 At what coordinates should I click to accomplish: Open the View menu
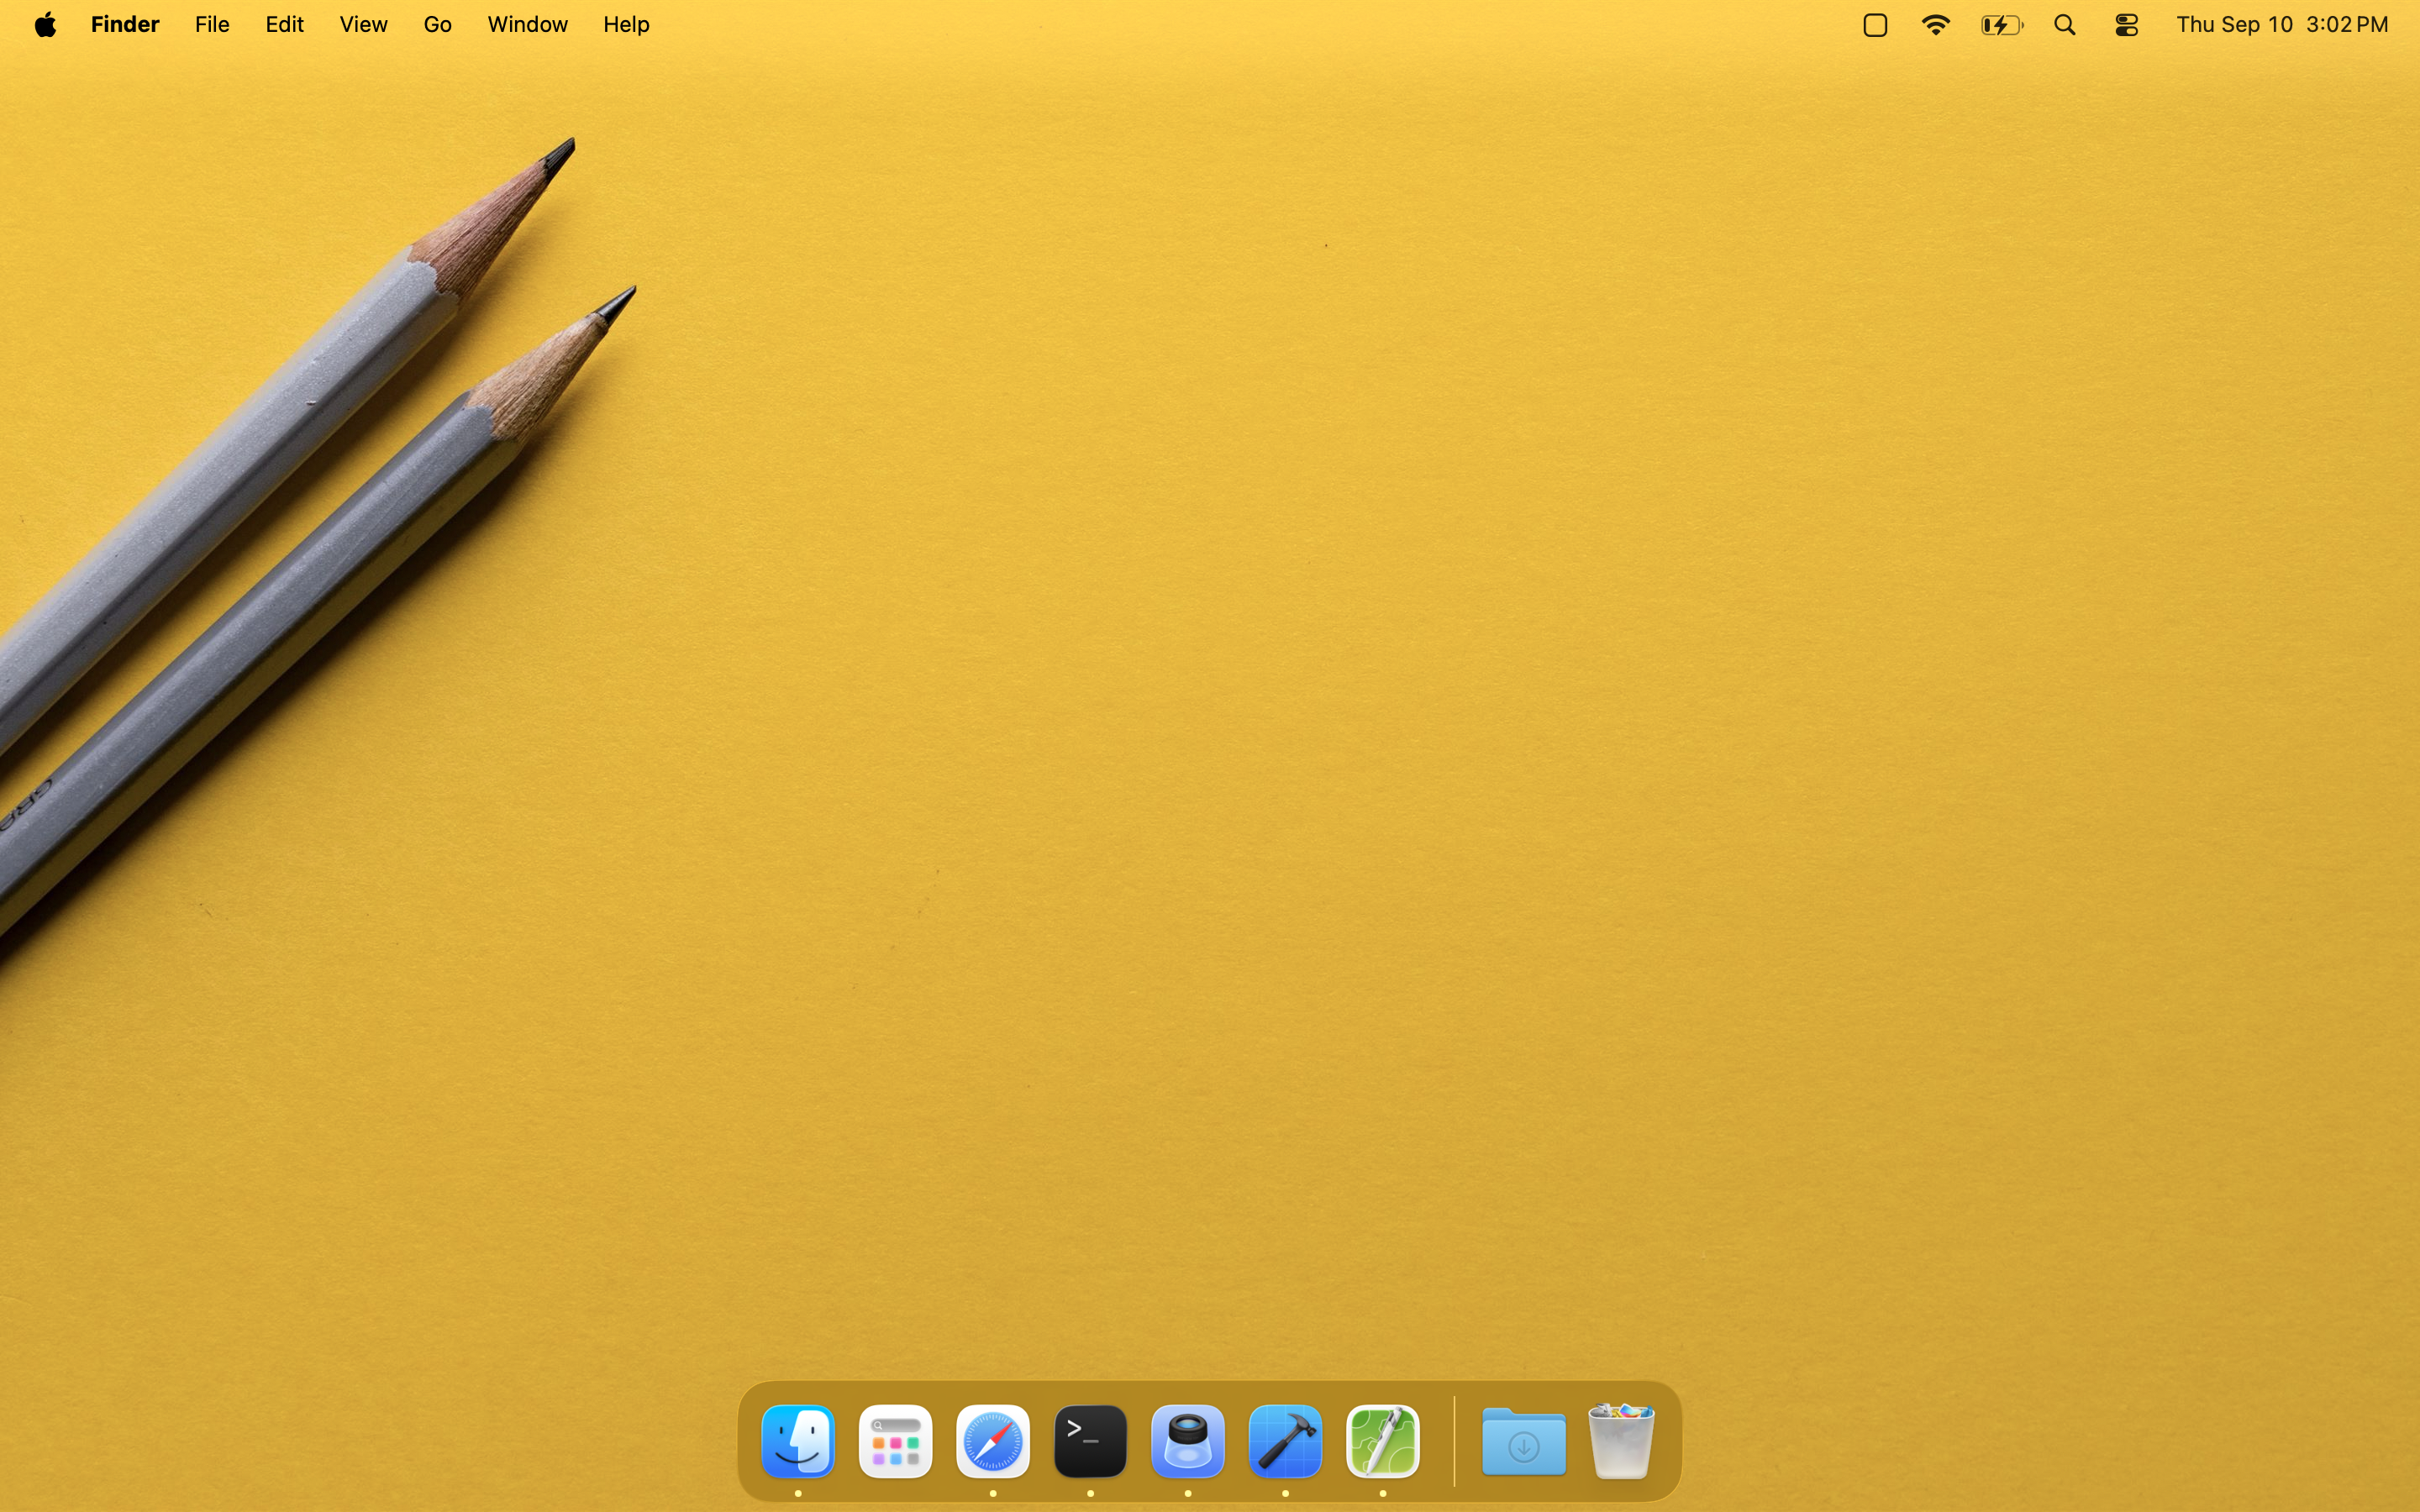click(x=363, y=24)
